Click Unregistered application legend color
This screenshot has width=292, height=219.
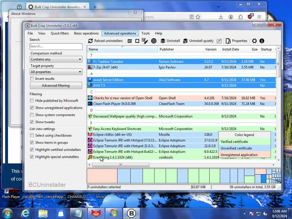click(x=244, y=155)
